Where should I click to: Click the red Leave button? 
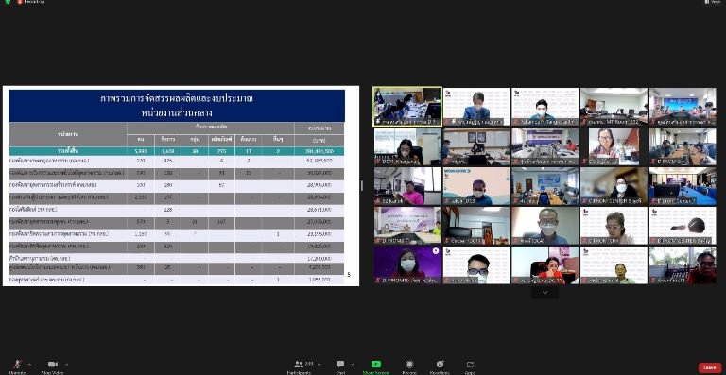click(710, 367)
